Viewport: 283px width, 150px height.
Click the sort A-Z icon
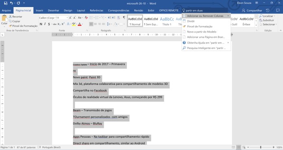(118, 17)
